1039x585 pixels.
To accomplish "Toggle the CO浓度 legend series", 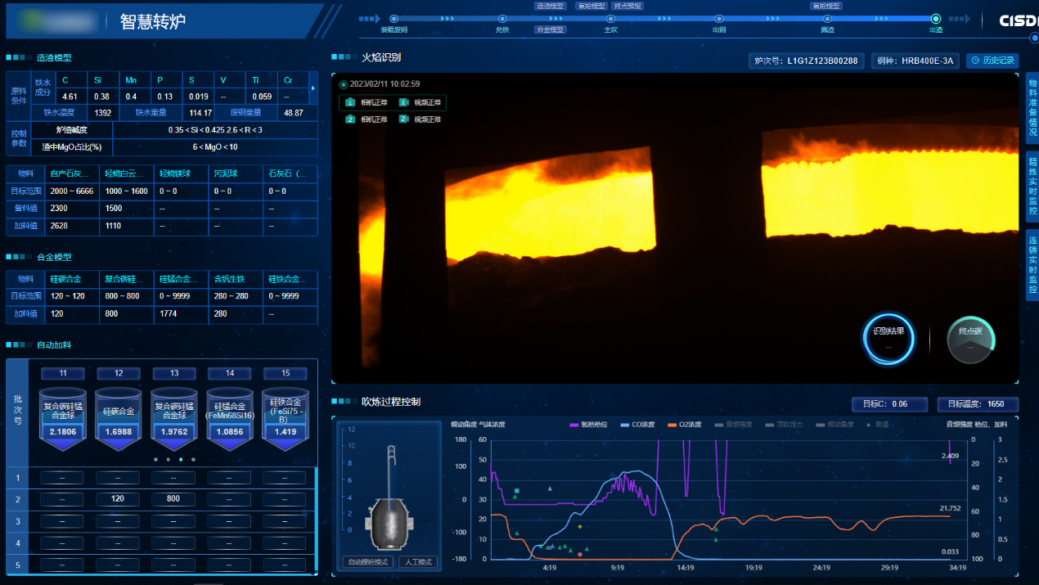I will pos(638,425).
